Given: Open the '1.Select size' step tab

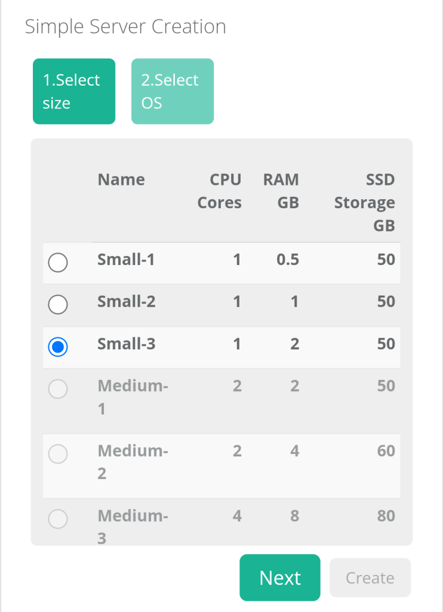Looking at the screenshot, I should coord(73,92).
